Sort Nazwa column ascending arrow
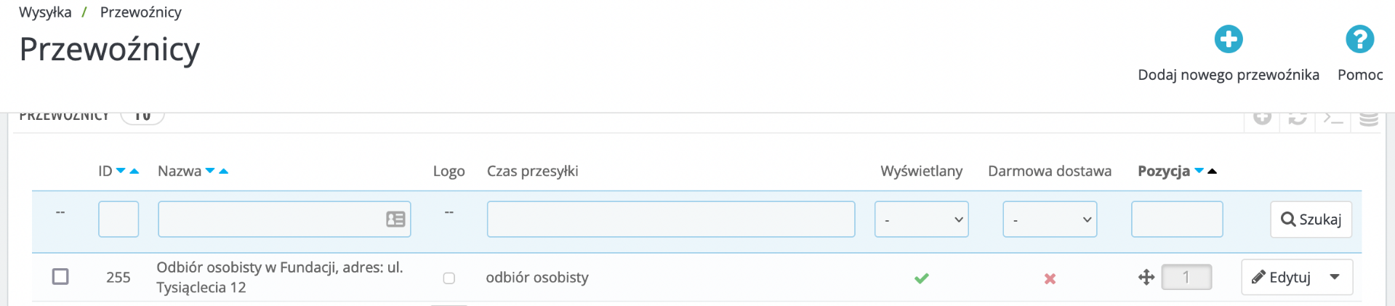Image resolution: width=1395 pixels, height=306 pixels. point(224,172)
